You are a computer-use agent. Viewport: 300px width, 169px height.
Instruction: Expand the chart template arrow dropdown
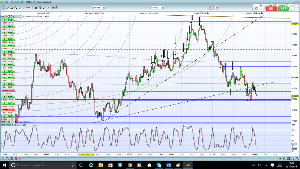(216, 8)
